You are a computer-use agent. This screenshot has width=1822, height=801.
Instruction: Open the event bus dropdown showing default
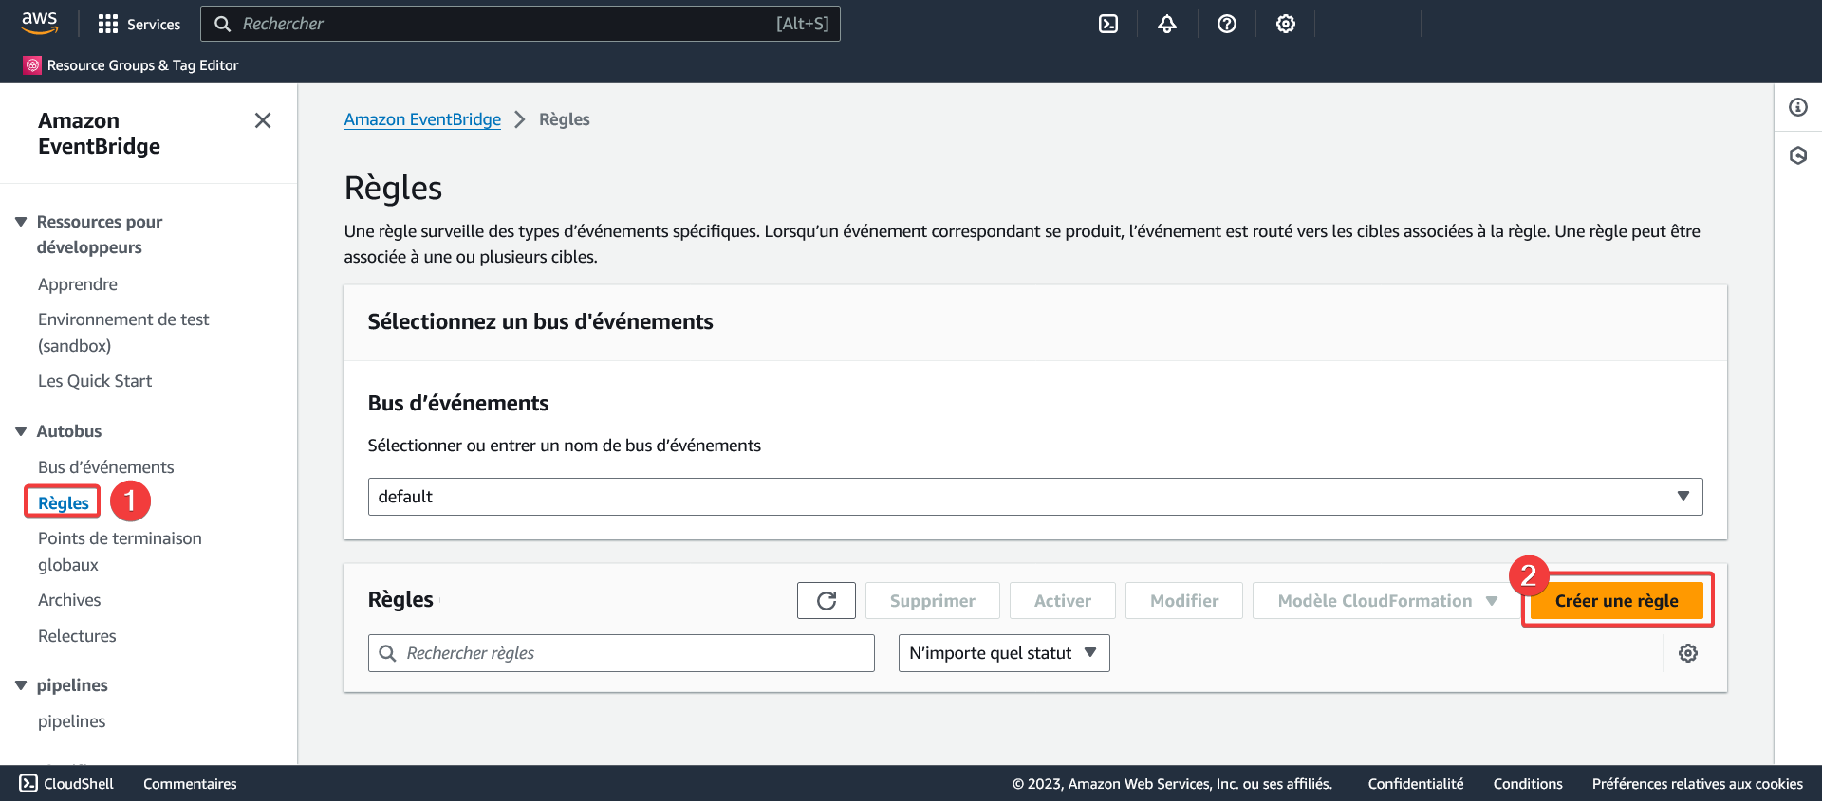pyautogui.click(x=1035, y=497)
